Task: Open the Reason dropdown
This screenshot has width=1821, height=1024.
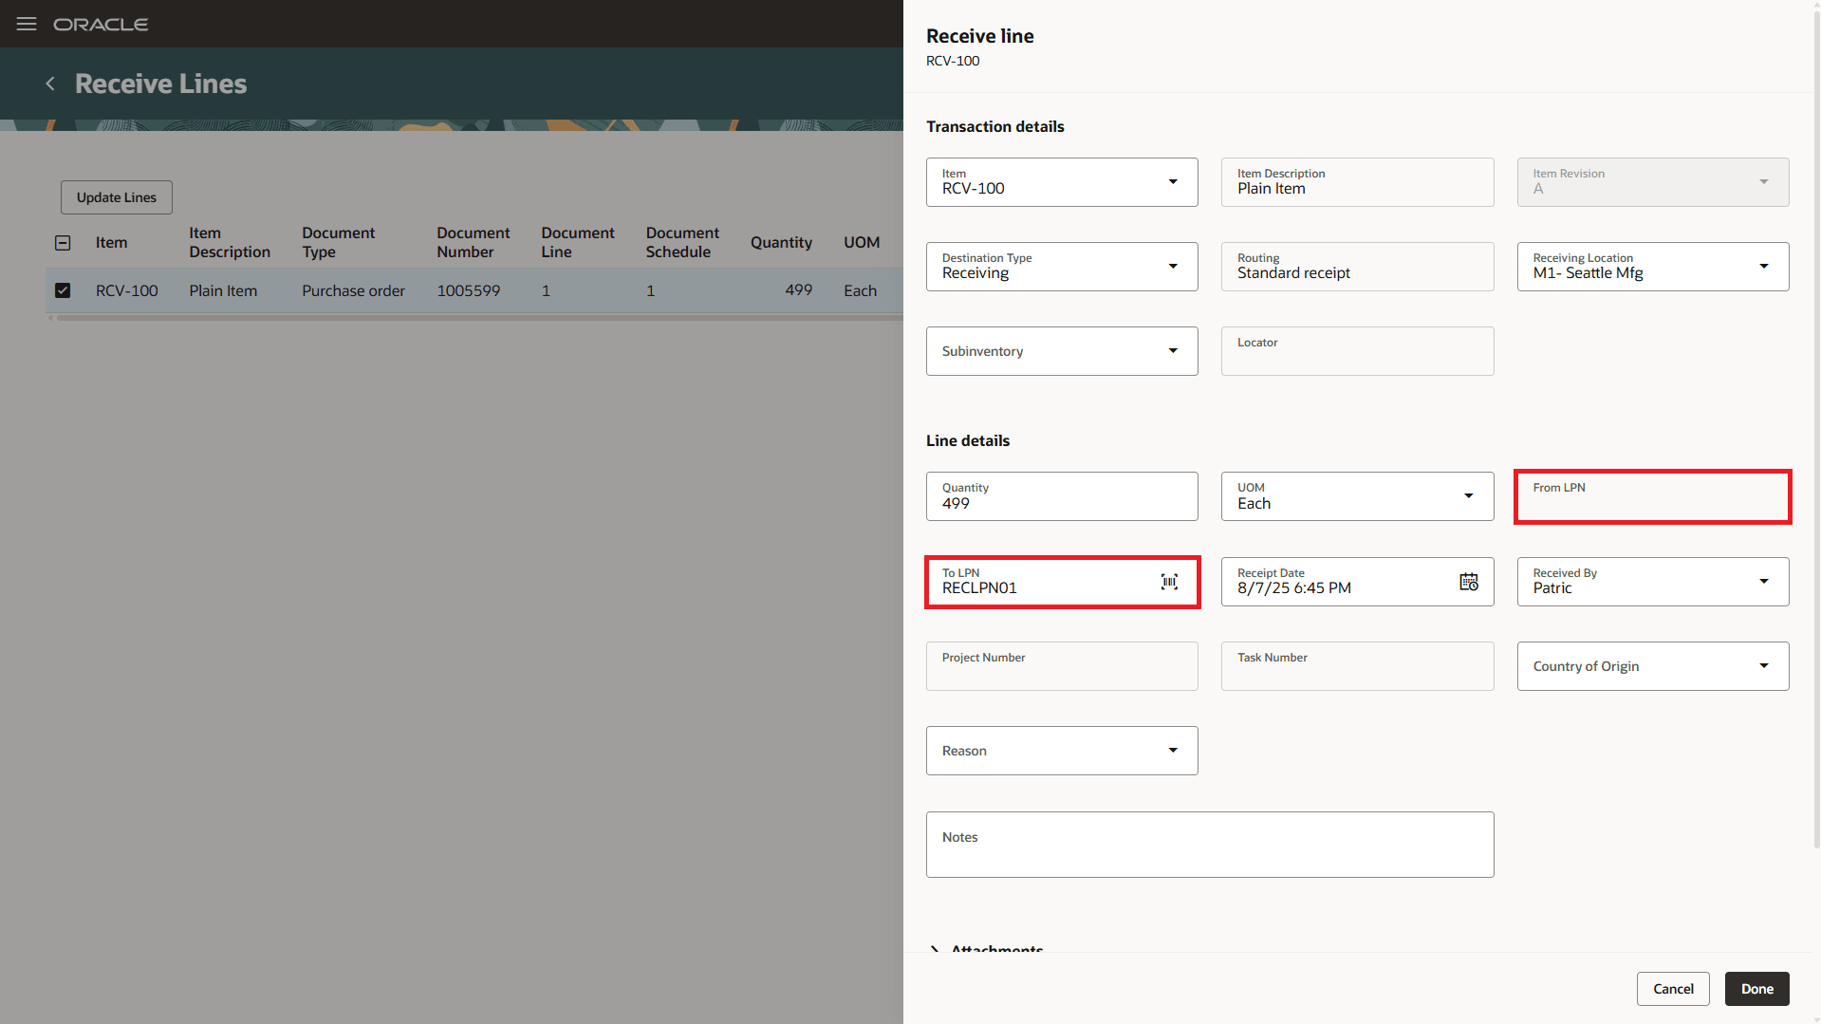Action: click(x=1173, y=751)
